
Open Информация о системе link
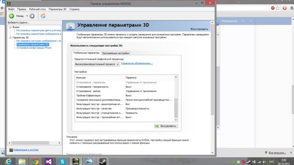26,150
